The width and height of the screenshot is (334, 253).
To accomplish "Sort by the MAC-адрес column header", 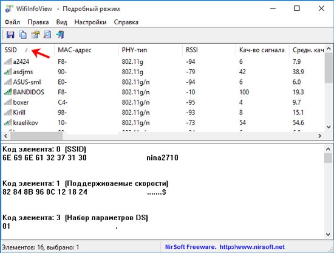I will point(86,50).
